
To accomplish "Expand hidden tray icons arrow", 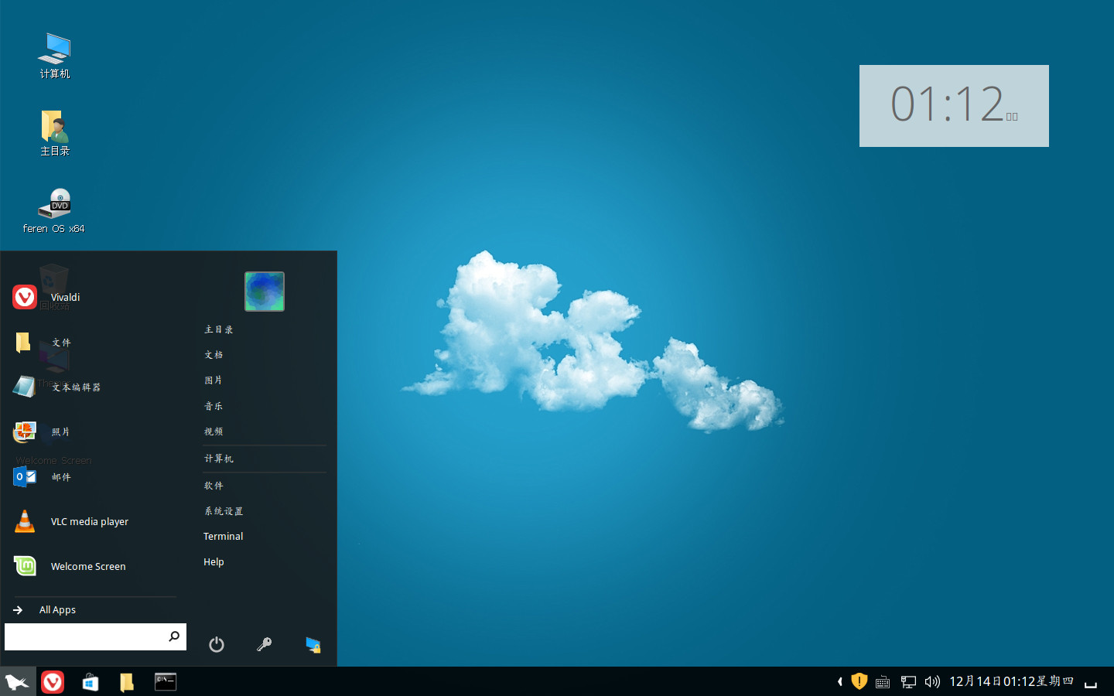I will (x=839, y=681).
